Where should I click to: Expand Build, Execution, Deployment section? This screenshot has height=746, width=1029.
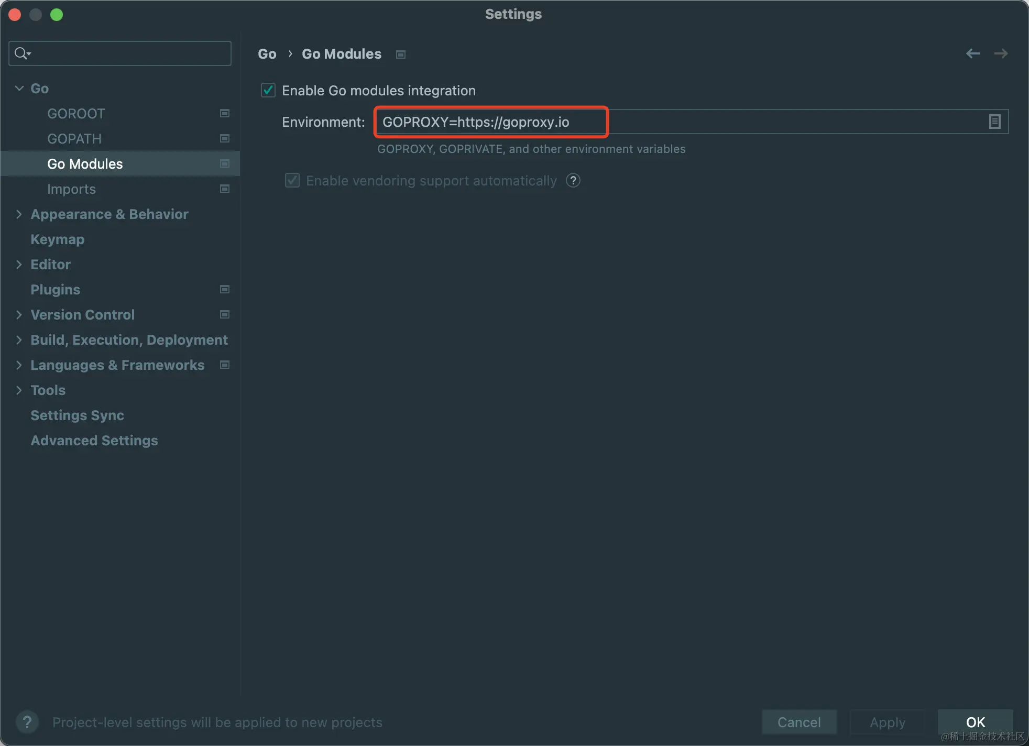(x=19, y=340)
